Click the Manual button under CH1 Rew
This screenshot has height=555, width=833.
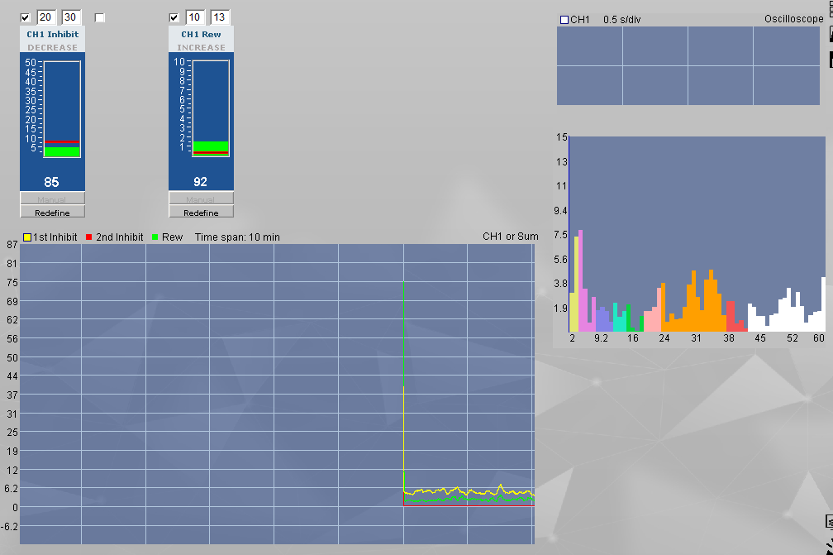pyautogui.click(x=202, y=199)
